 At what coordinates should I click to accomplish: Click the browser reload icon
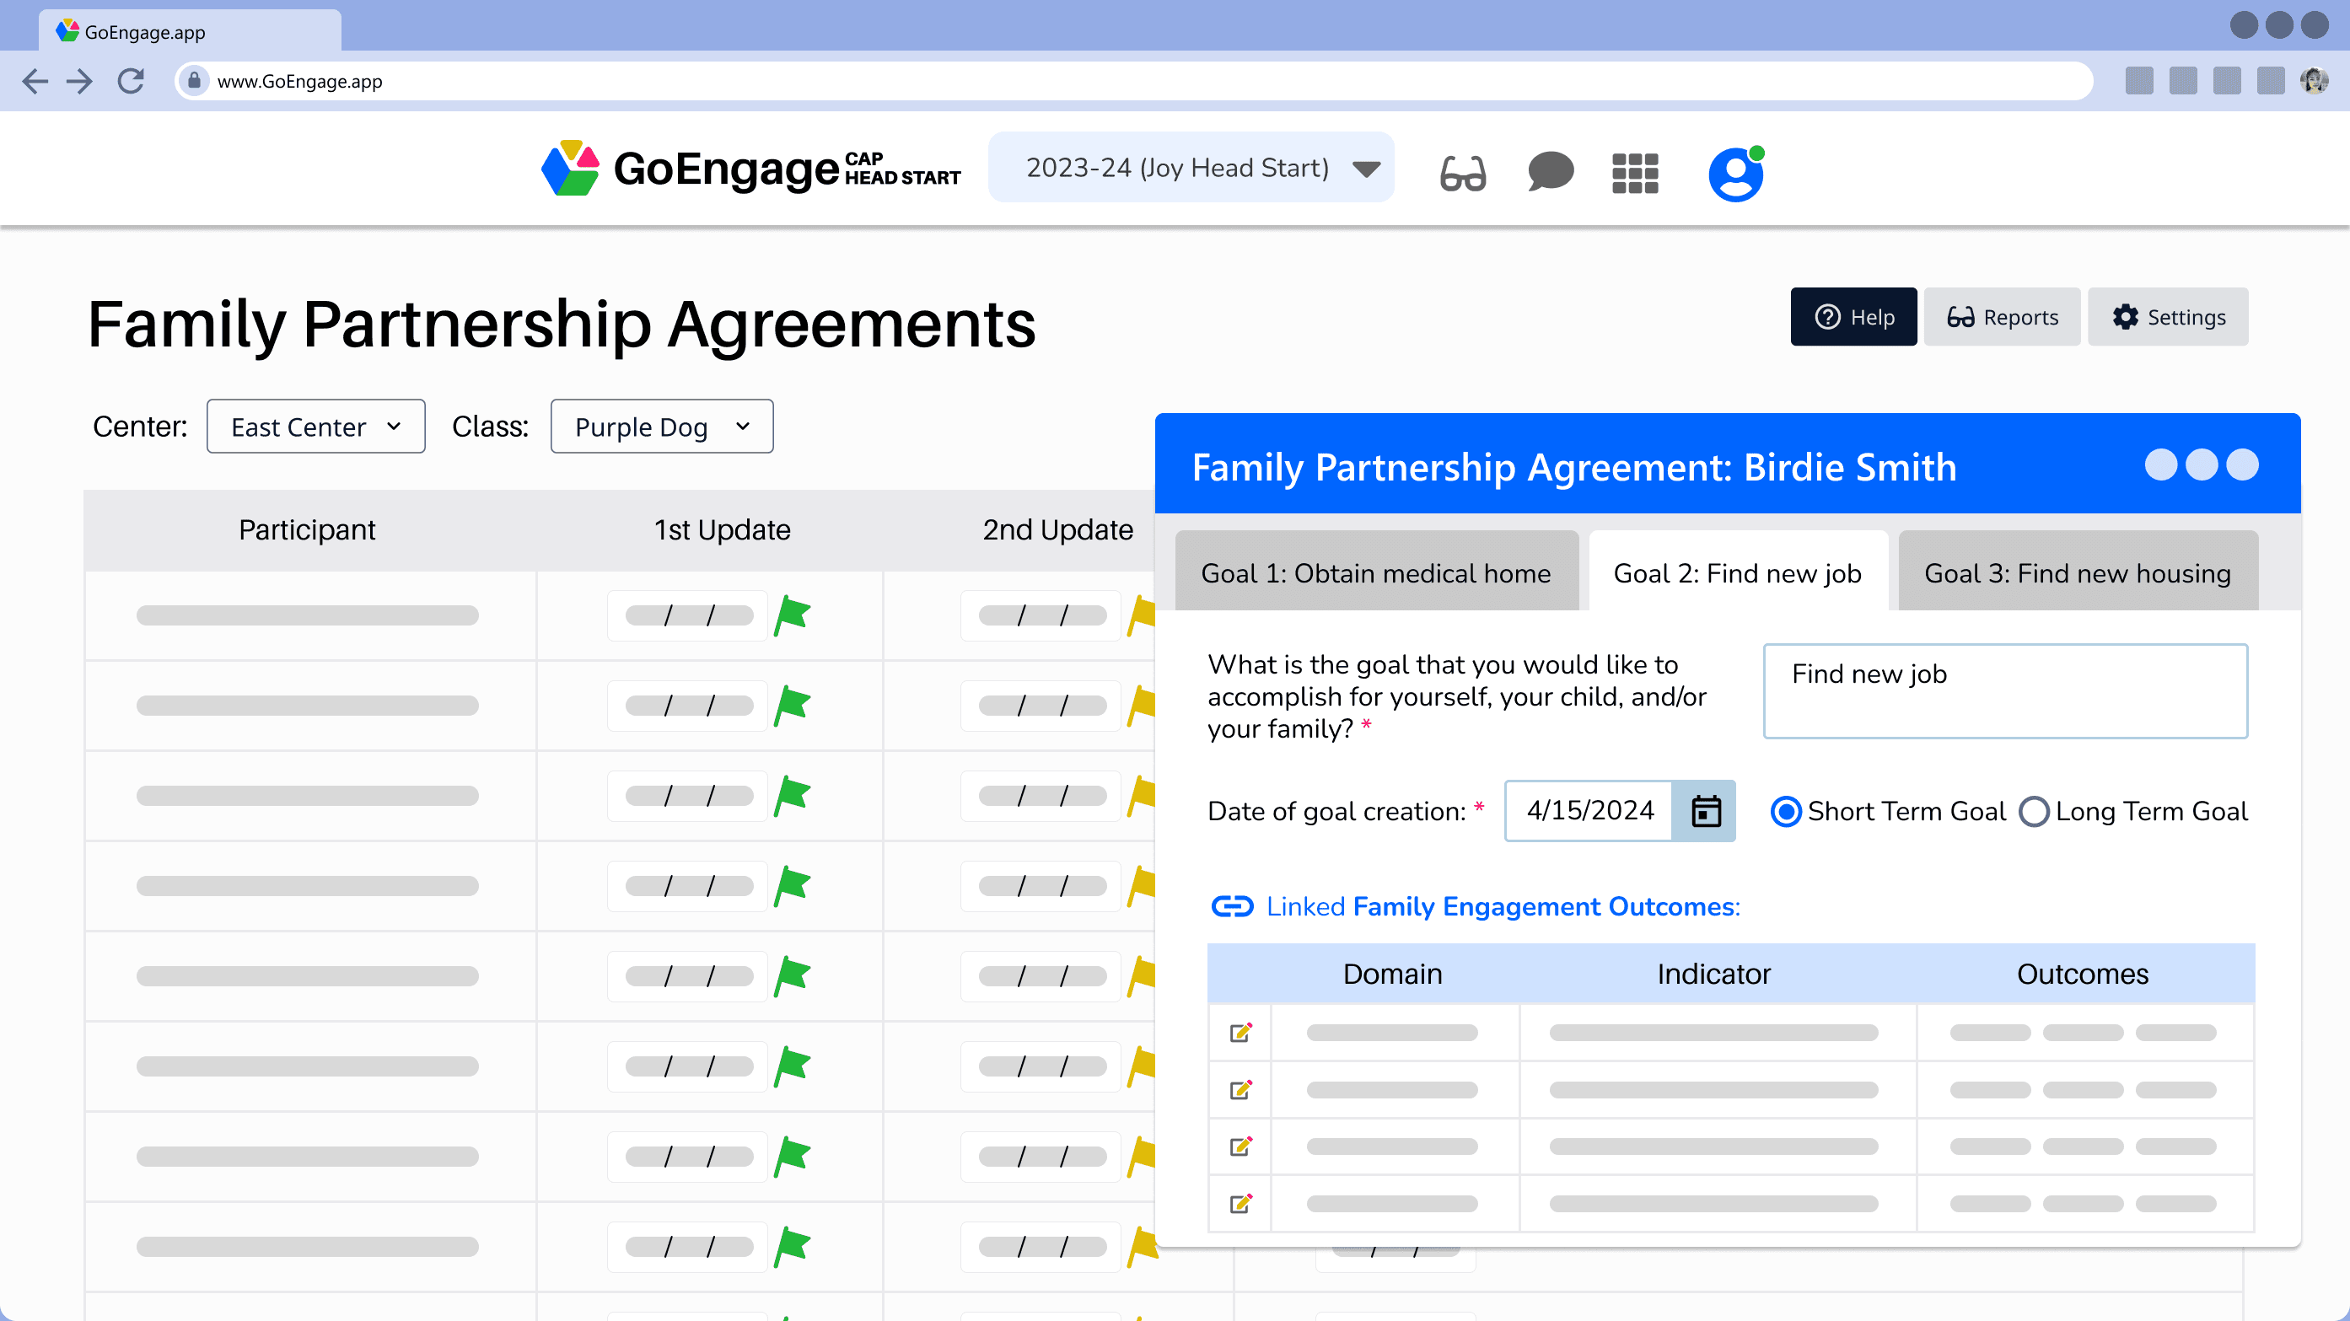132,81
